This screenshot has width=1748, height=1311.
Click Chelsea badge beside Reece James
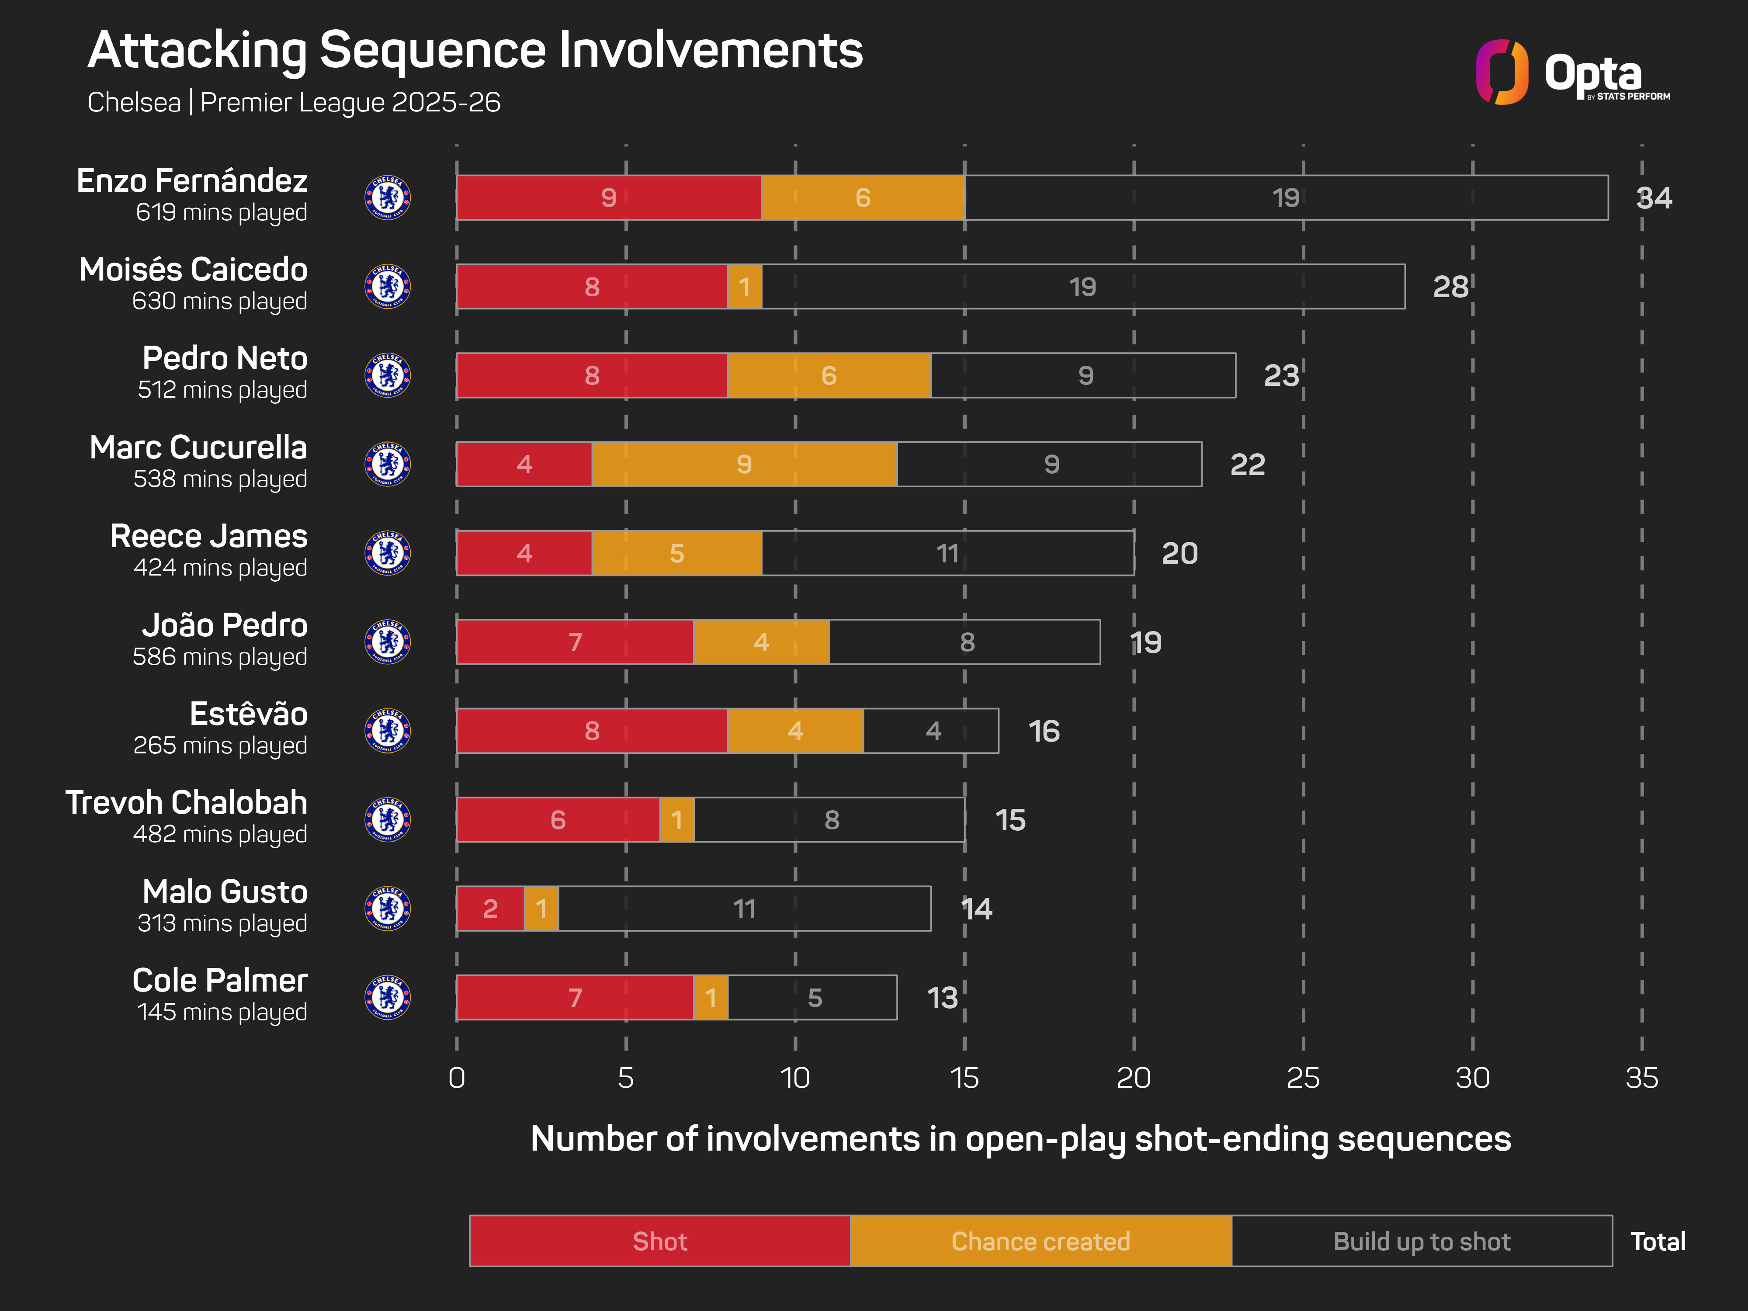point(387,553)
